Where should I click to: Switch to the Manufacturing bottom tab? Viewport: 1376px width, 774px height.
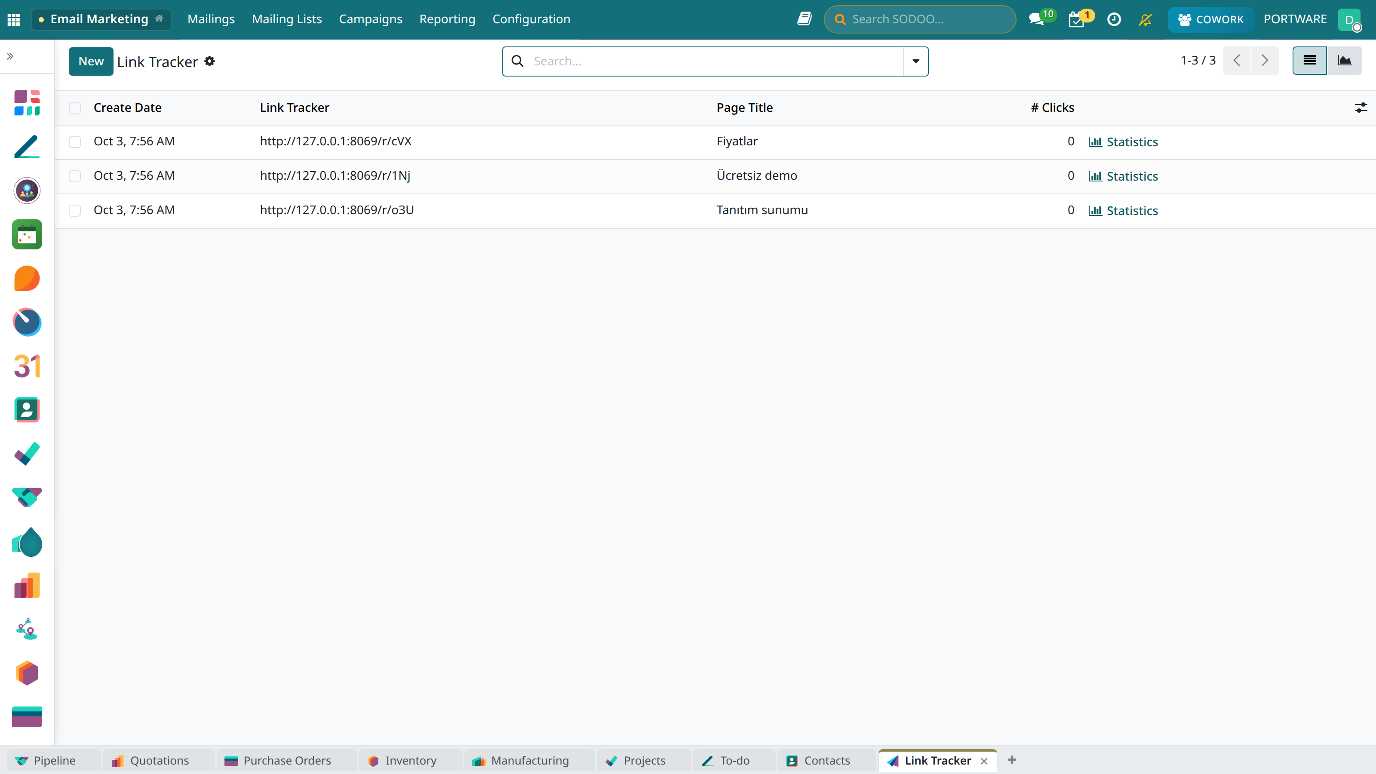pos(529,760)
